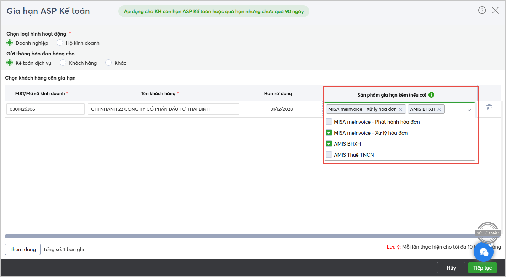Click the Thêm dòng button
506x277 pixels.
click(23, 249)
